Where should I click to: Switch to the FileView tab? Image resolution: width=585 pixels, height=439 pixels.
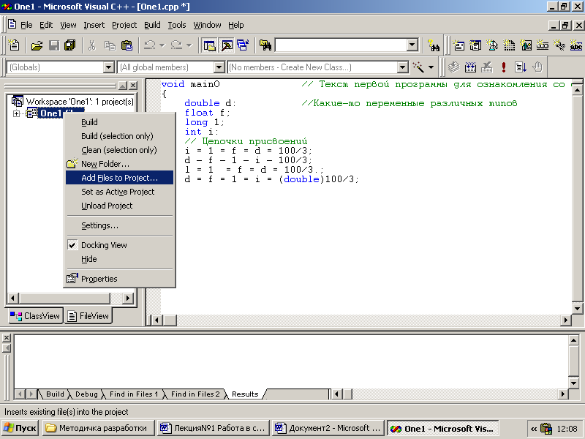[x=88, y=316]
